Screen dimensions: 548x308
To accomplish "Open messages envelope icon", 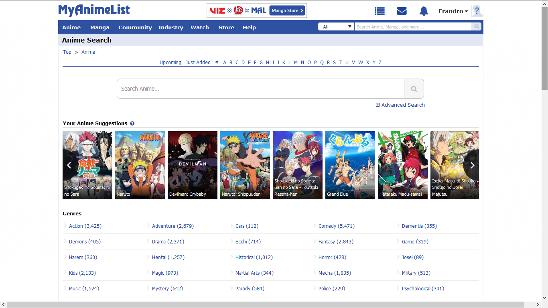I will coord(402,11).
